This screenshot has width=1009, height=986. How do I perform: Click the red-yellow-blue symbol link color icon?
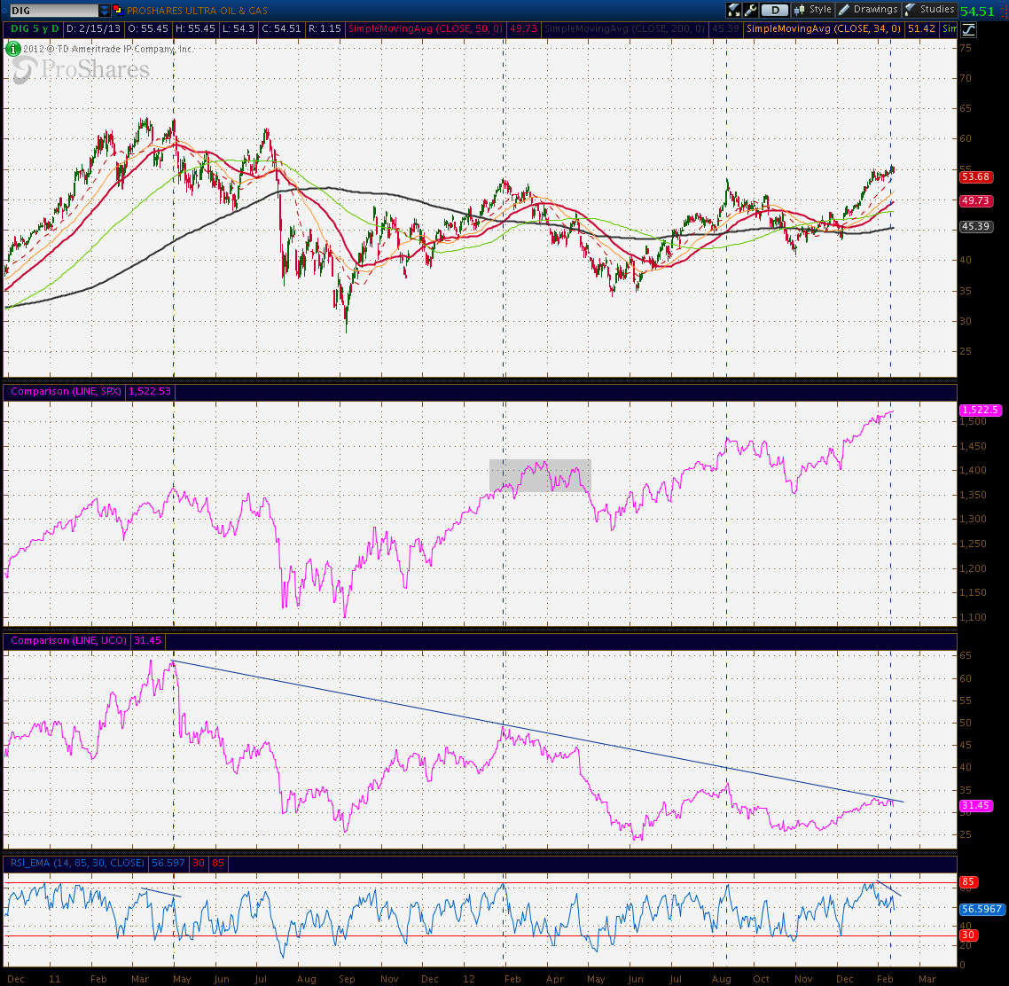pyautogui.click(x=118, y=10)
